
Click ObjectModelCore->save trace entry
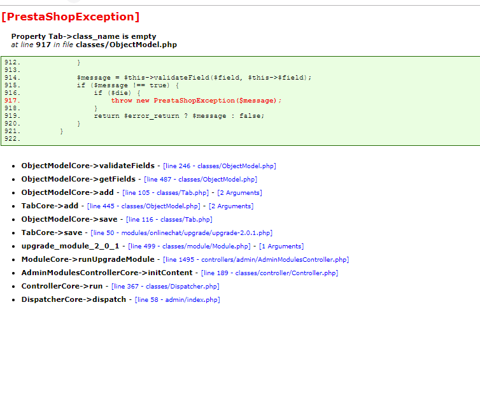tap(69, 219)
